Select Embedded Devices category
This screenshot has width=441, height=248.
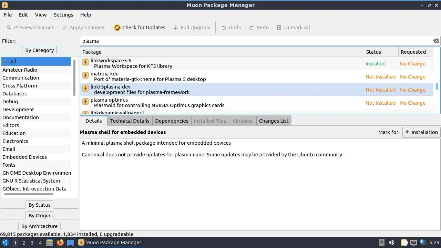click(x=25, y=157)
